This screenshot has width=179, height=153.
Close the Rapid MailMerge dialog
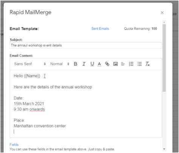click(x=162, y=12)
